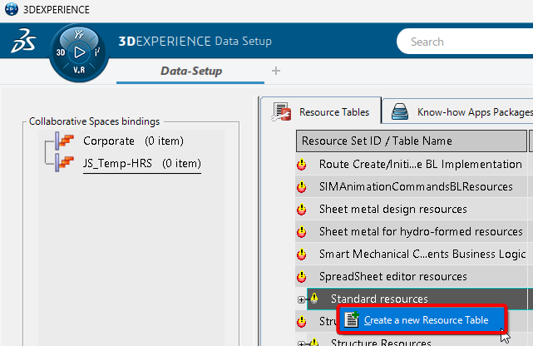Open the 3D compass play button

[79, 52]
